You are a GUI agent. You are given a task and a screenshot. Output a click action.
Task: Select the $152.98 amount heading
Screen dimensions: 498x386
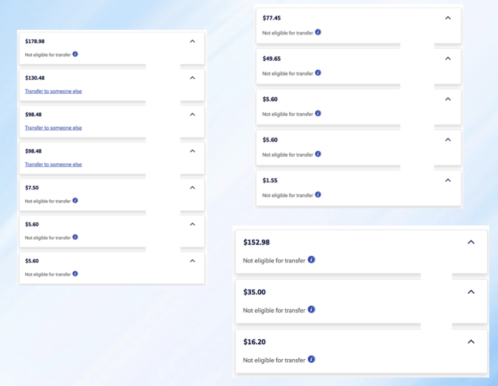tap(256, 242)
